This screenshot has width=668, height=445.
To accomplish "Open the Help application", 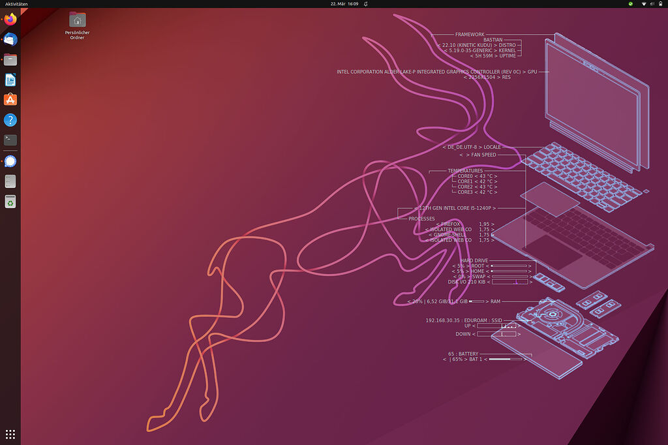I will point(9,119).
